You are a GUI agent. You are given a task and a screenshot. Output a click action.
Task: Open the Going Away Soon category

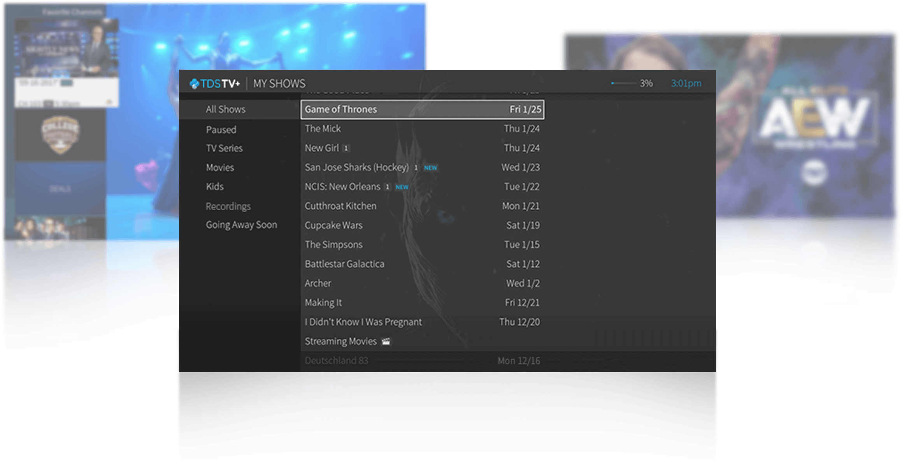point(241,225)
